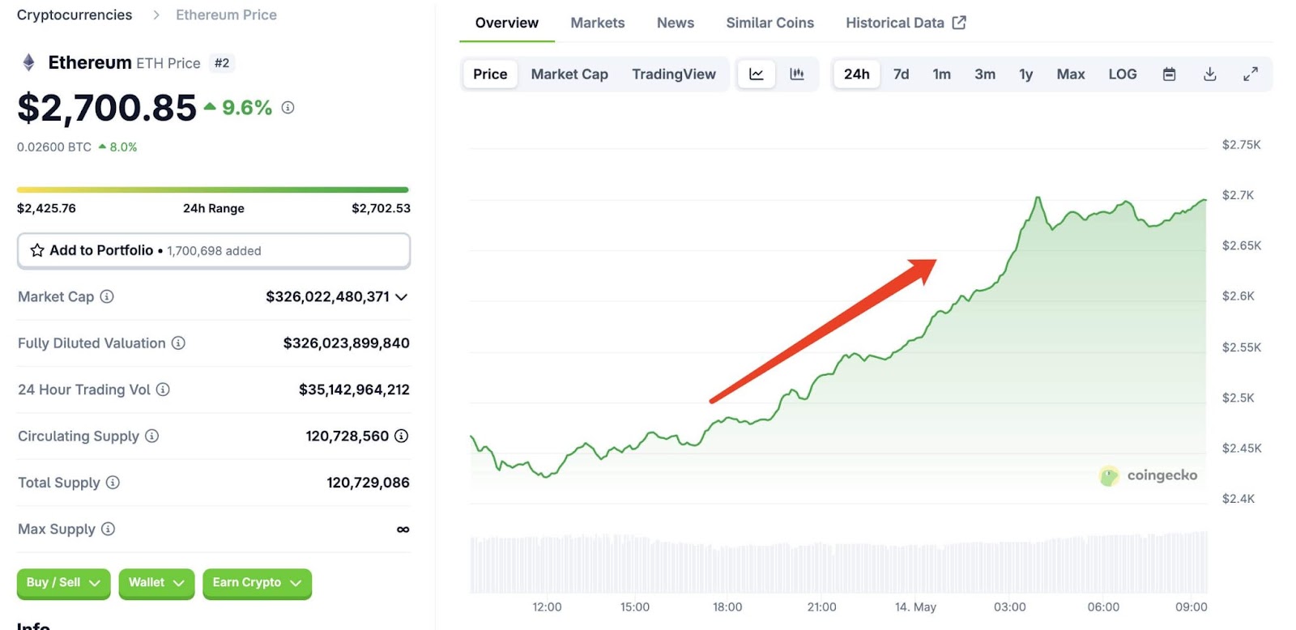Click the $2,702.53 range high value

pos(381,208)
